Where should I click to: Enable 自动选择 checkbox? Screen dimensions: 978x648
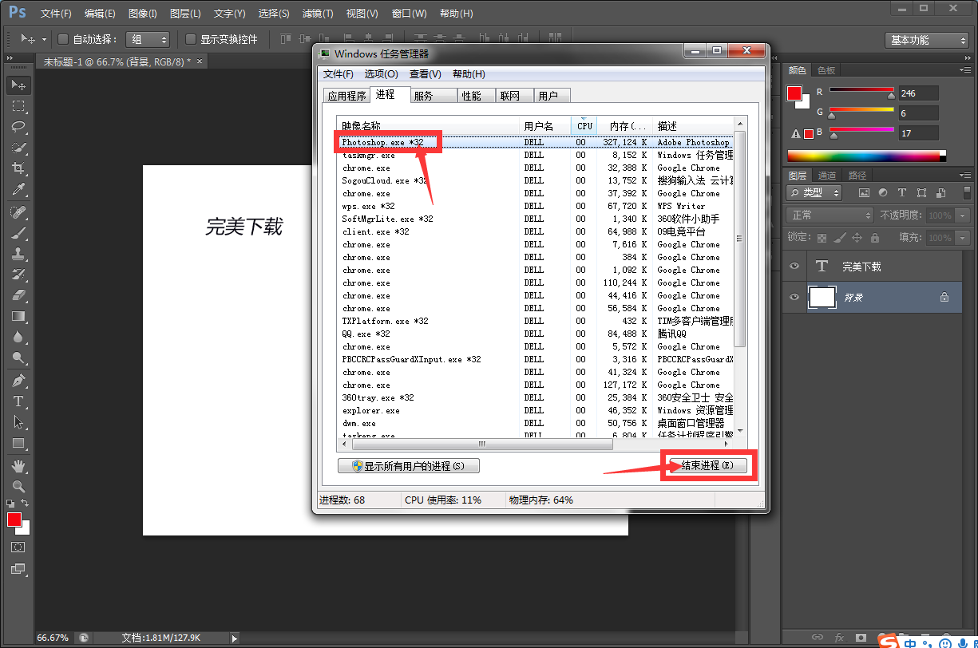pos(64,39)
